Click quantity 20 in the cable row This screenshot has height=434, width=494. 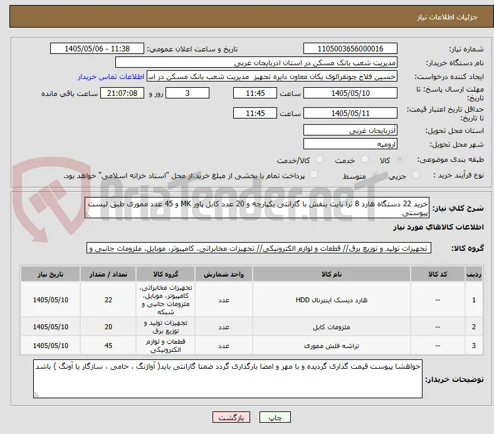click(108, 327)
